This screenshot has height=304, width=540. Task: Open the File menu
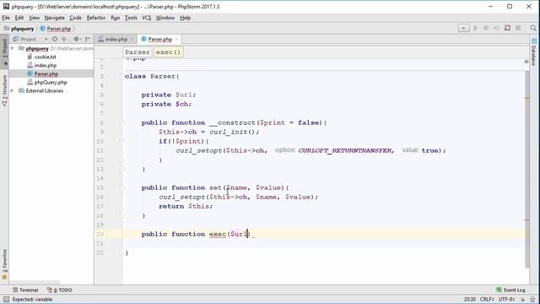click(x=6, y=18)
